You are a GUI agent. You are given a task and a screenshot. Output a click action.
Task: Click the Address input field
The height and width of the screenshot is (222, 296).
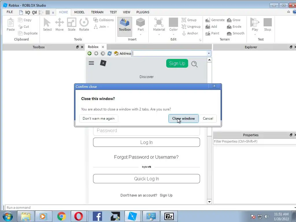pyautogui.click(x=169, y=53)
